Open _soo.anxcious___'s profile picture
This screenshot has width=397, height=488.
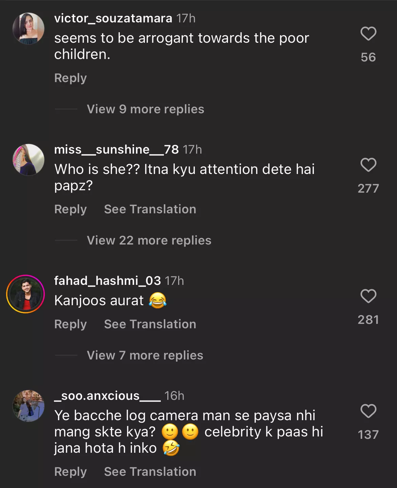29,406
